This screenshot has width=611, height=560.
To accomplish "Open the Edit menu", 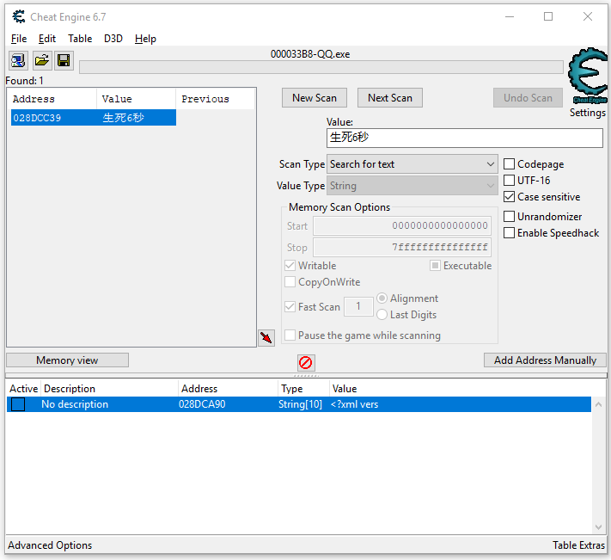I will (47, 39).
